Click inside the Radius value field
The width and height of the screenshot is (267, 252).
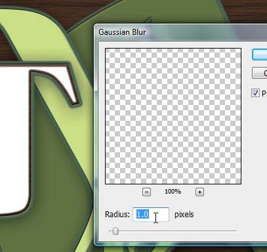[151, 215]
